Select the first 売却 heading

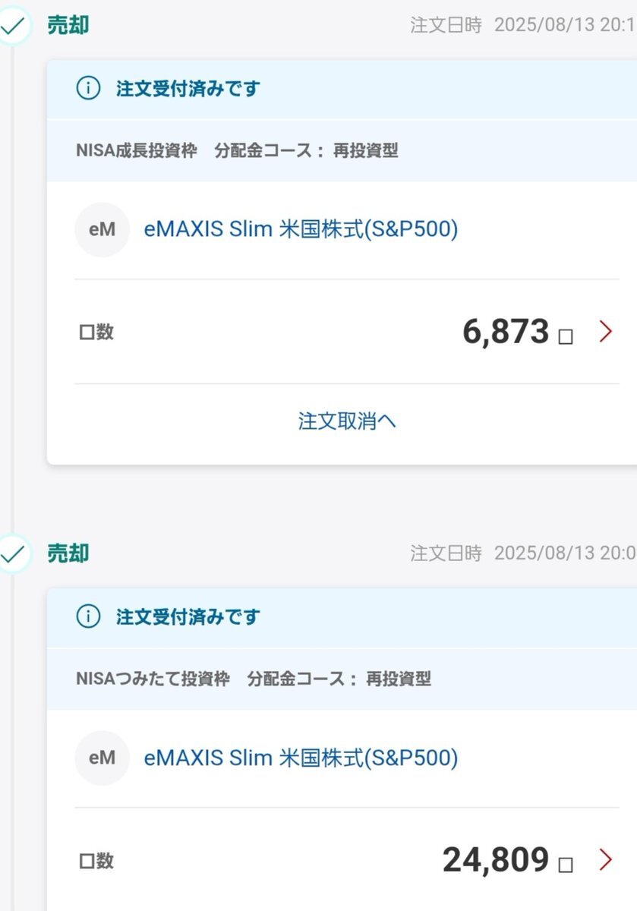[68, 26]
